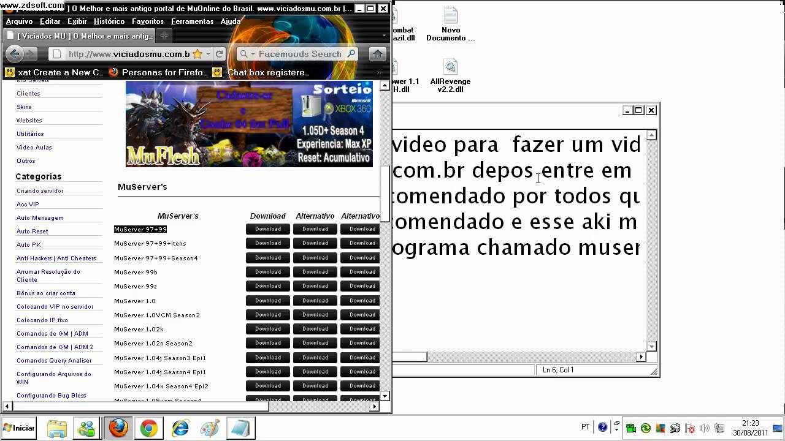The width and height of the screenshot is (785, 441).
Task: Download MuServer 99b from first column
Action: click(x=268, y=272)
